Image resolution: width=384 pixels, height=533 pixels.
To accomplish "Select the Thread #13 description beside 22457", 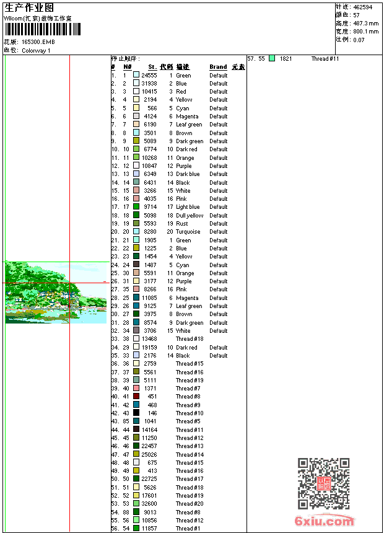I will 190,446.
